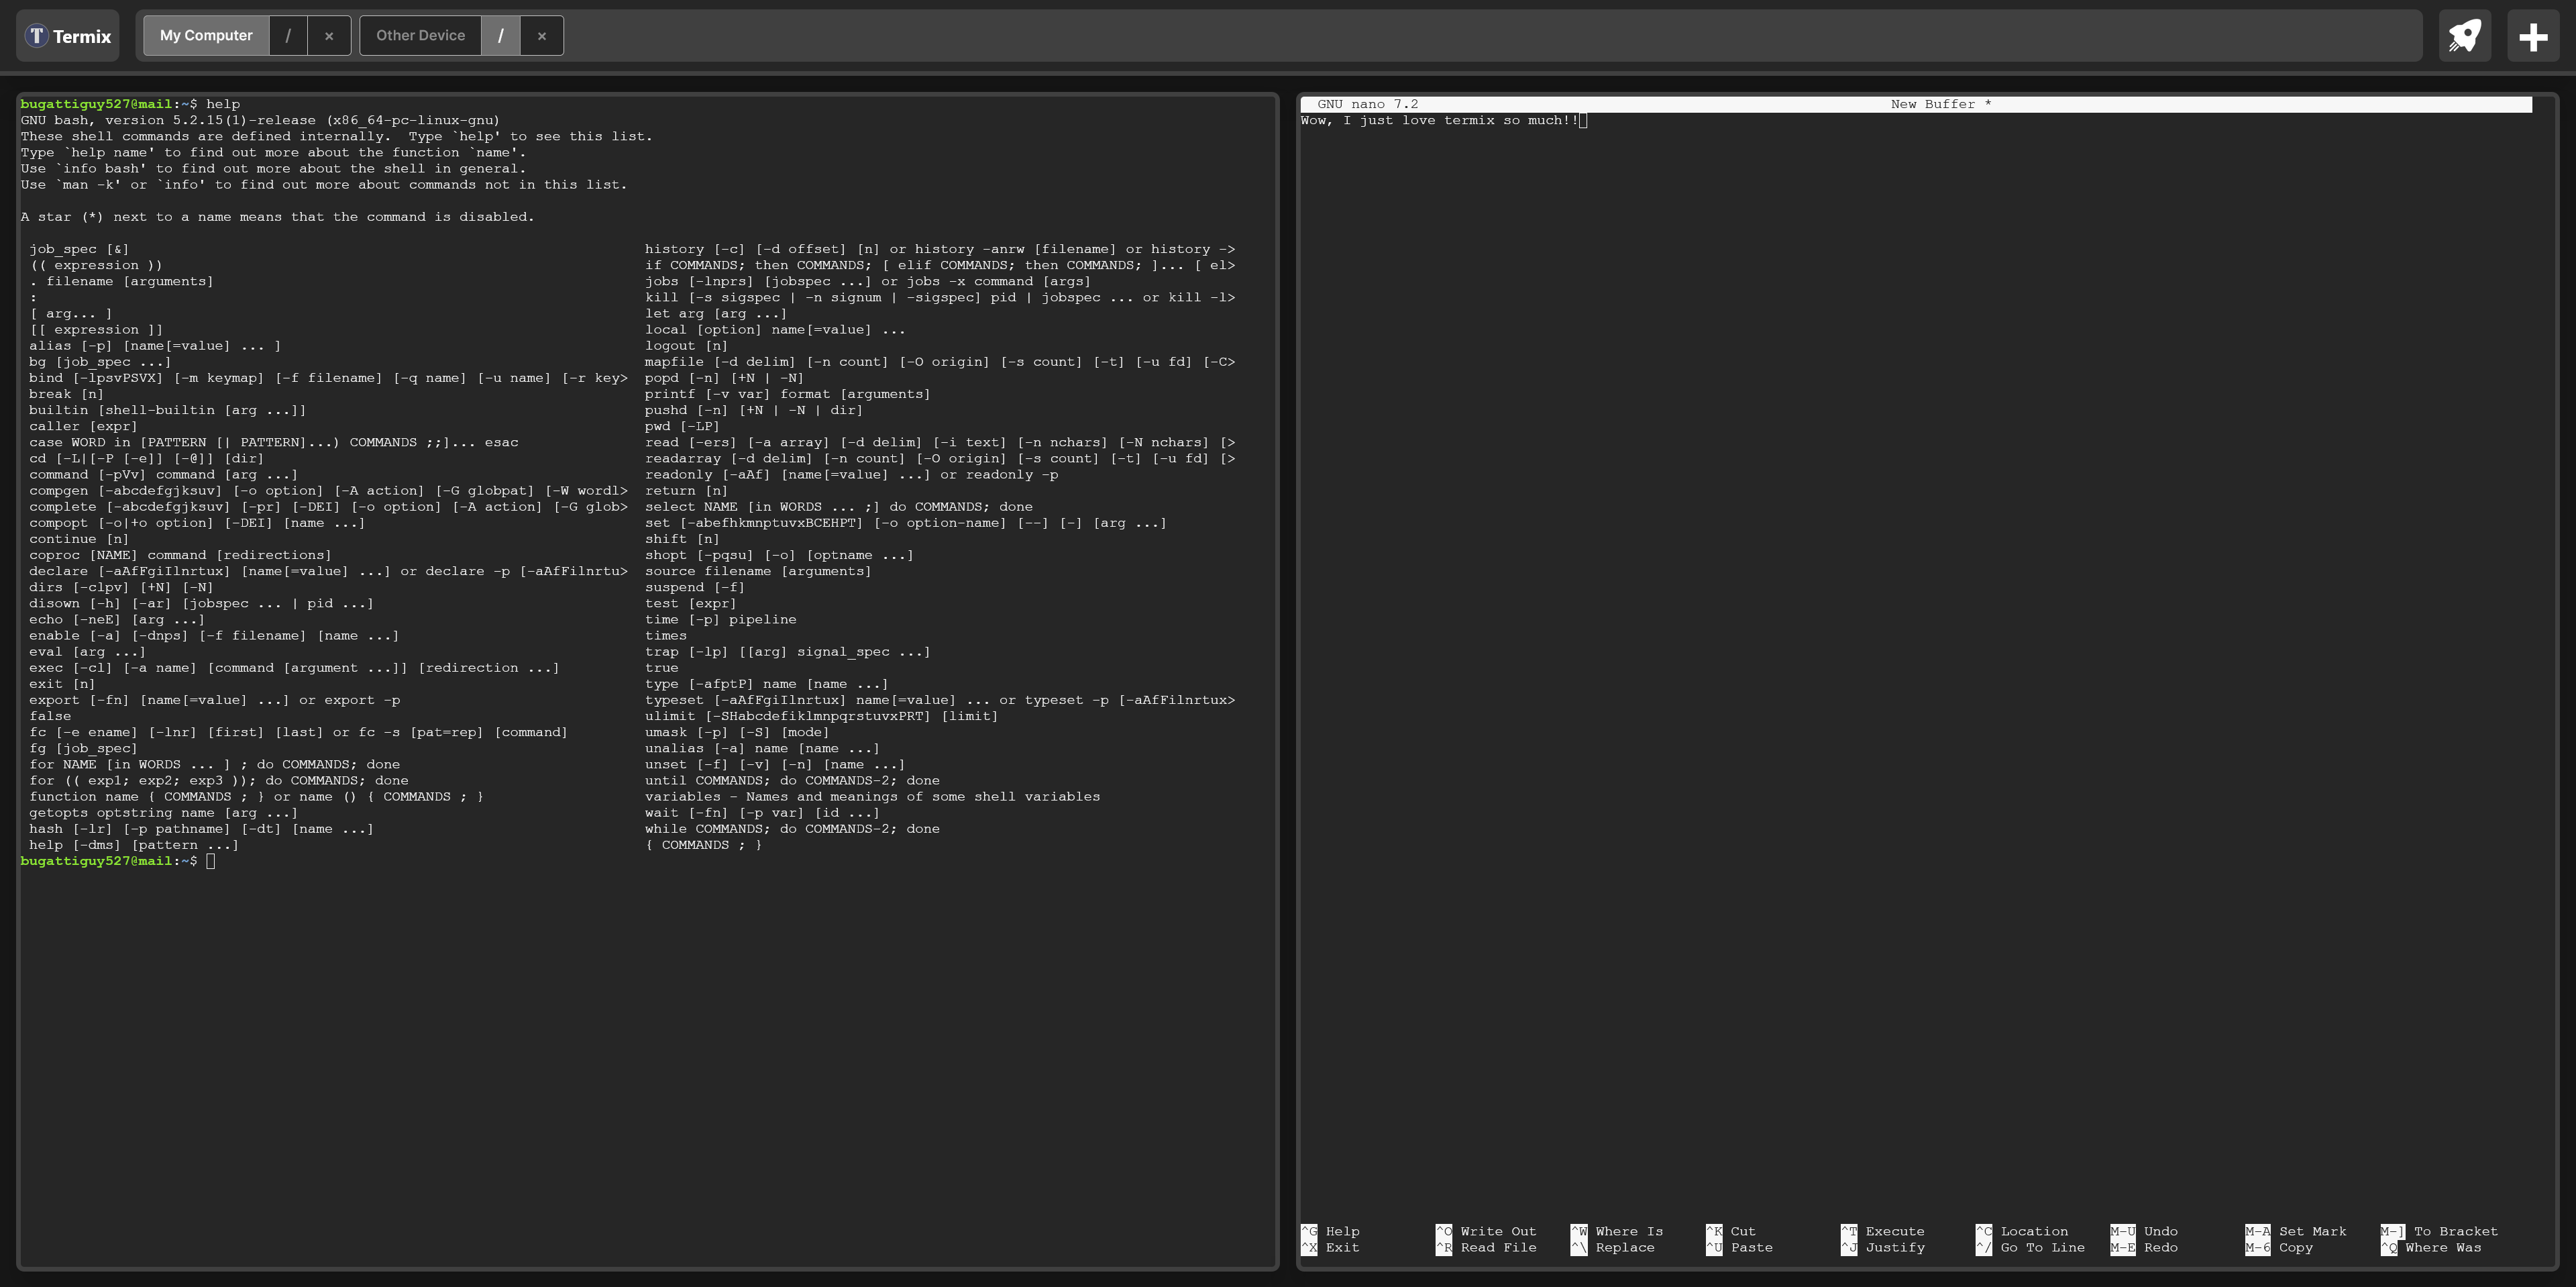Click the 'false' help entry
Screen dimensions: 2576x1287
50,716
